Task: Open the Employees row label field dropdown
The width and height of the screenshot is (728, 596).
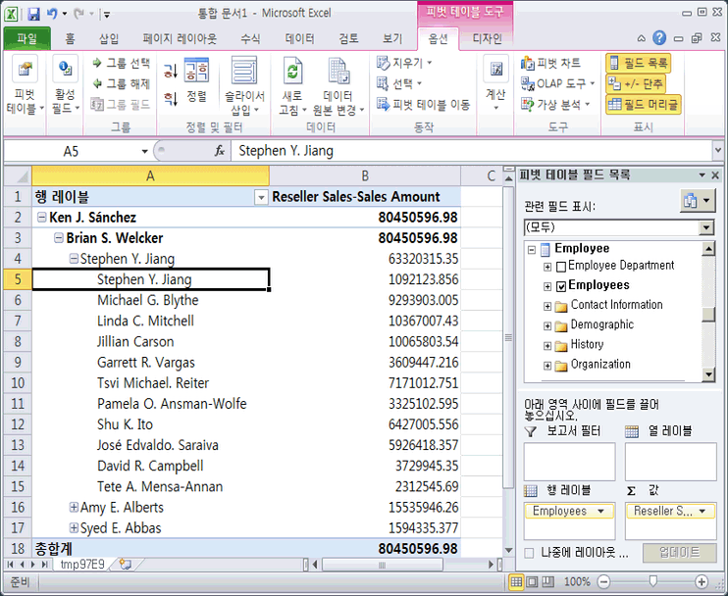Action: click(x=601, y=511)
